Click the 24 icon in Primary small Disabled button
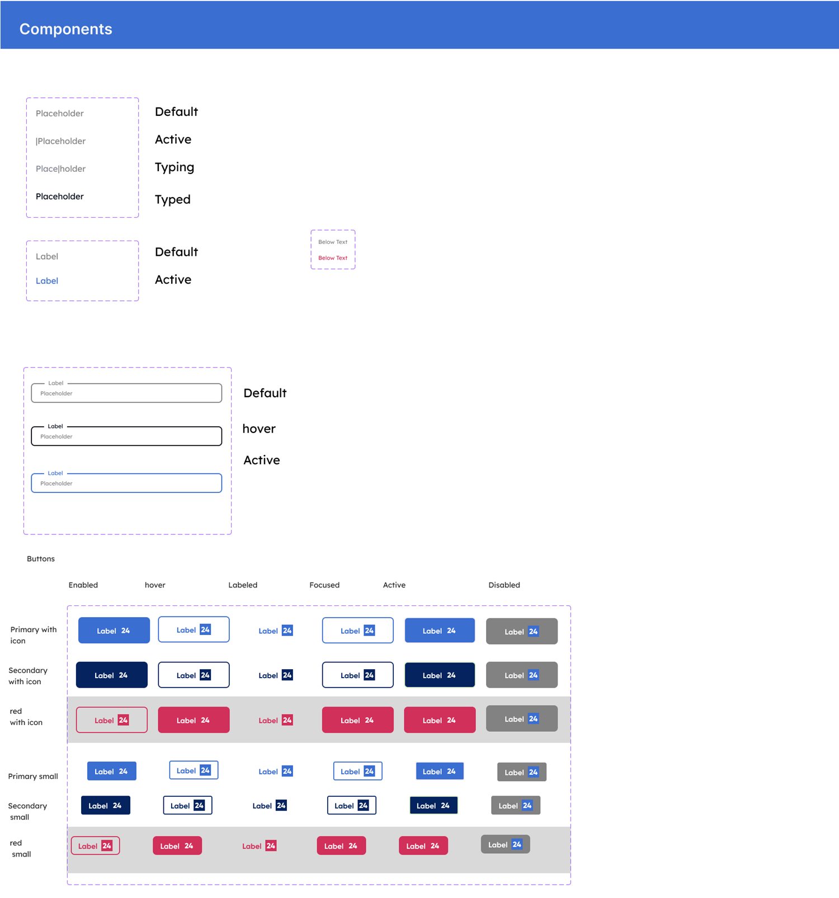The height and width of the screenshot is (898, 839). coord(533,772)
